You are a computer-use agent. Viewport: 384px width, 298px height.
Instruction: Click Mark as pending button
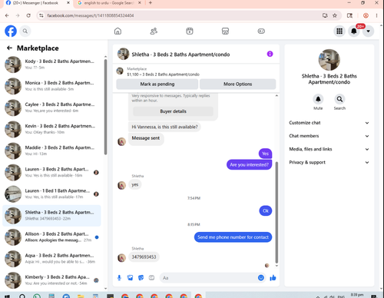pyautogui.click(x=157, y=84)
